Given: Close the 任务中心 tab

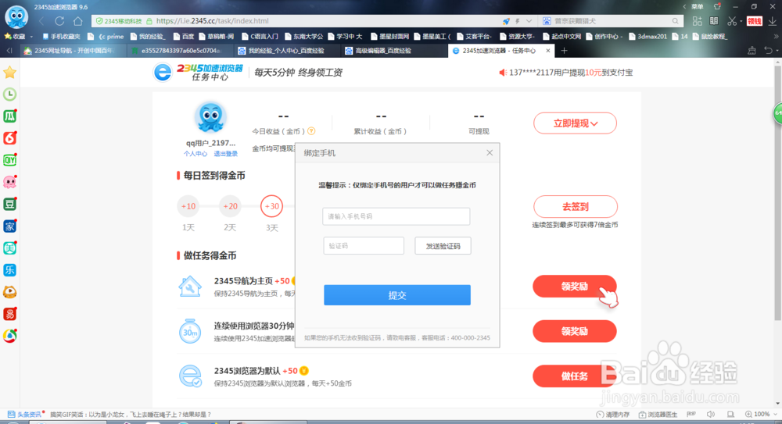Looking at the screenshot, I should (547, 50).
